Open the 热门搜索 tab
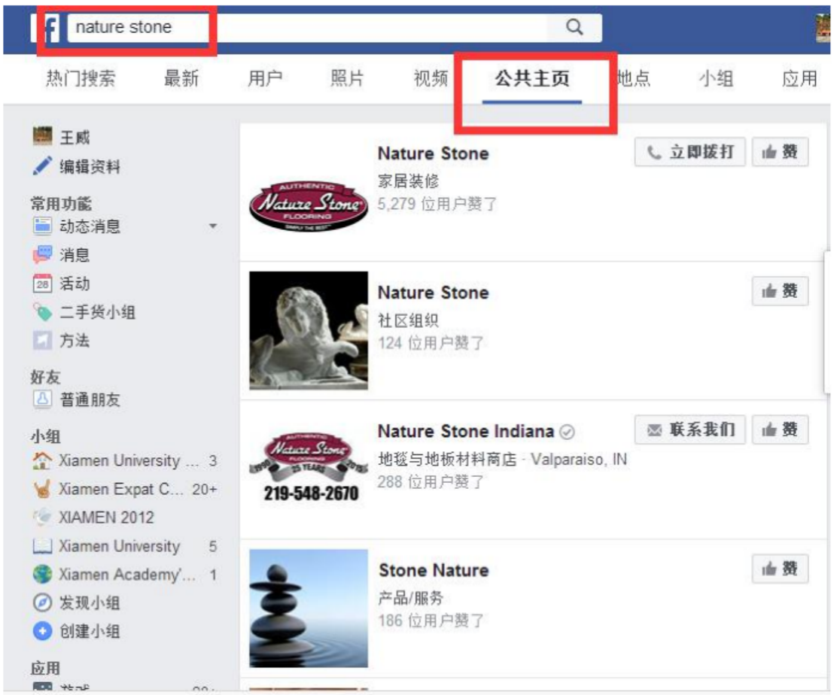The height and width of the screenshot is (695, 834). click(x=81, y=79)
